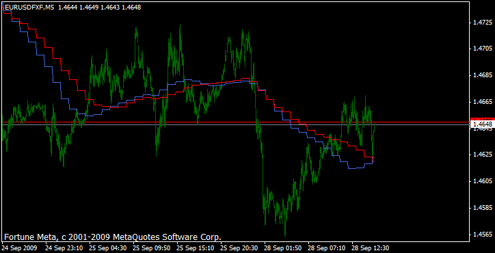
Task: Click the 25 Sep 04:30 time label
Action: pyautogui.click(x=108, y=248)
